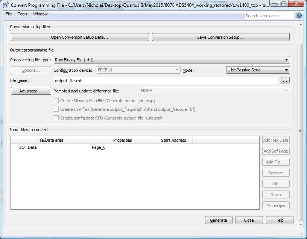Open the File menu

pyautogui.click(x=9, y=14)
